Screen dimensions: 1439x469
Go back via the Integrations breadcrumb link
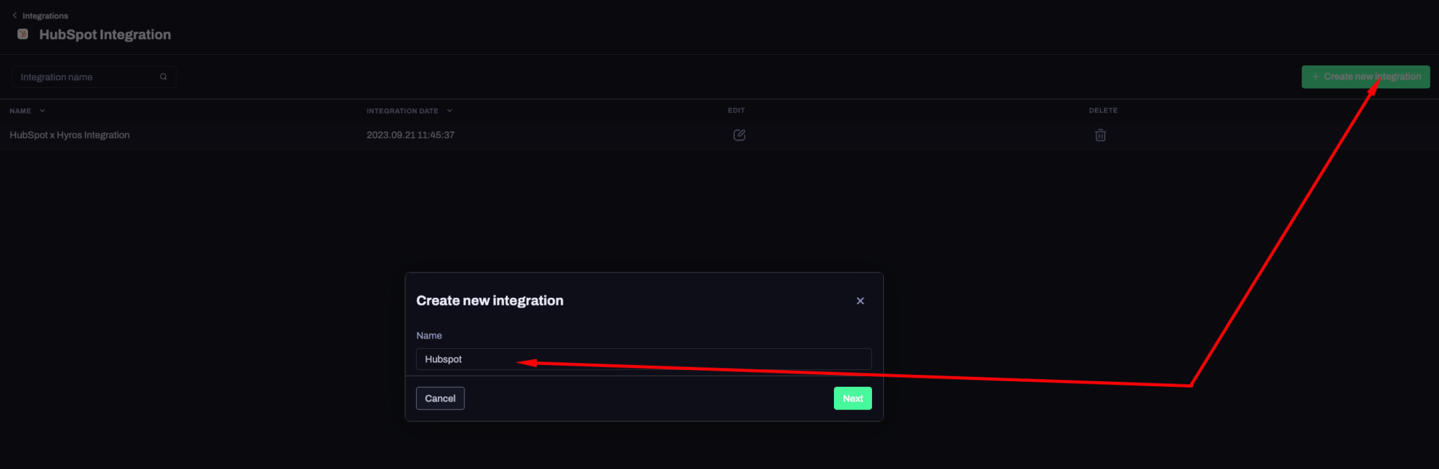45,15
